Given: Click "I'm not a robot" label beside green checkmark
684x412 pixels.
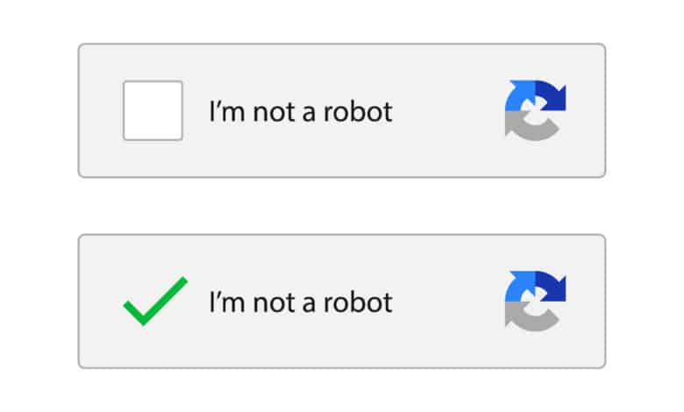Looking at the screenshot, I should [301, 302].
